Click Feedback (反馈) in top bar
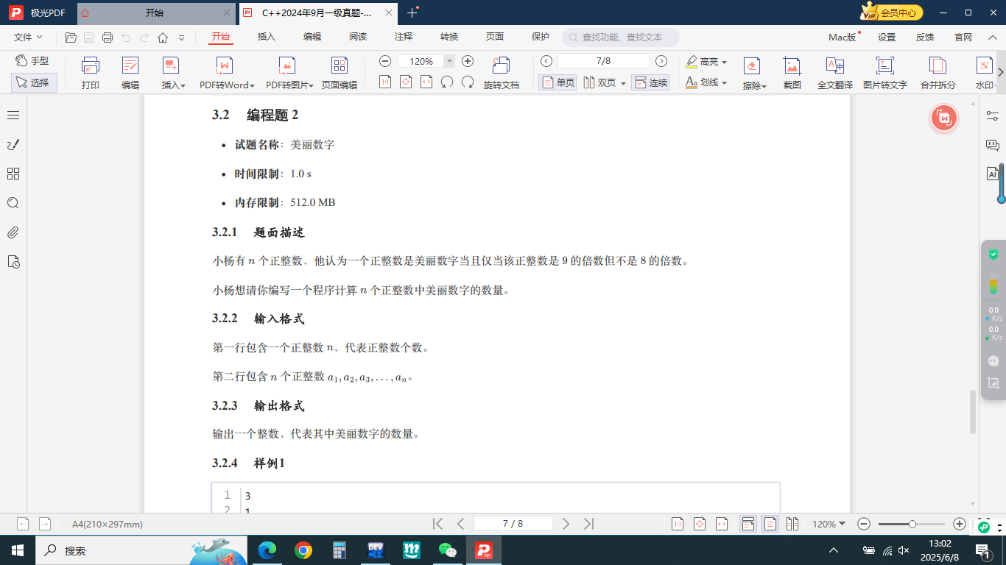This screenshot has width=1006, height=565. (x=925, y=37)
